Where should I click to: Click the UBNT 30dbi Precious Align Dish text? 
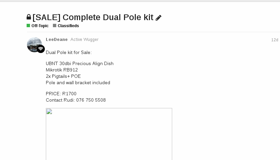[x=80, y=64]
